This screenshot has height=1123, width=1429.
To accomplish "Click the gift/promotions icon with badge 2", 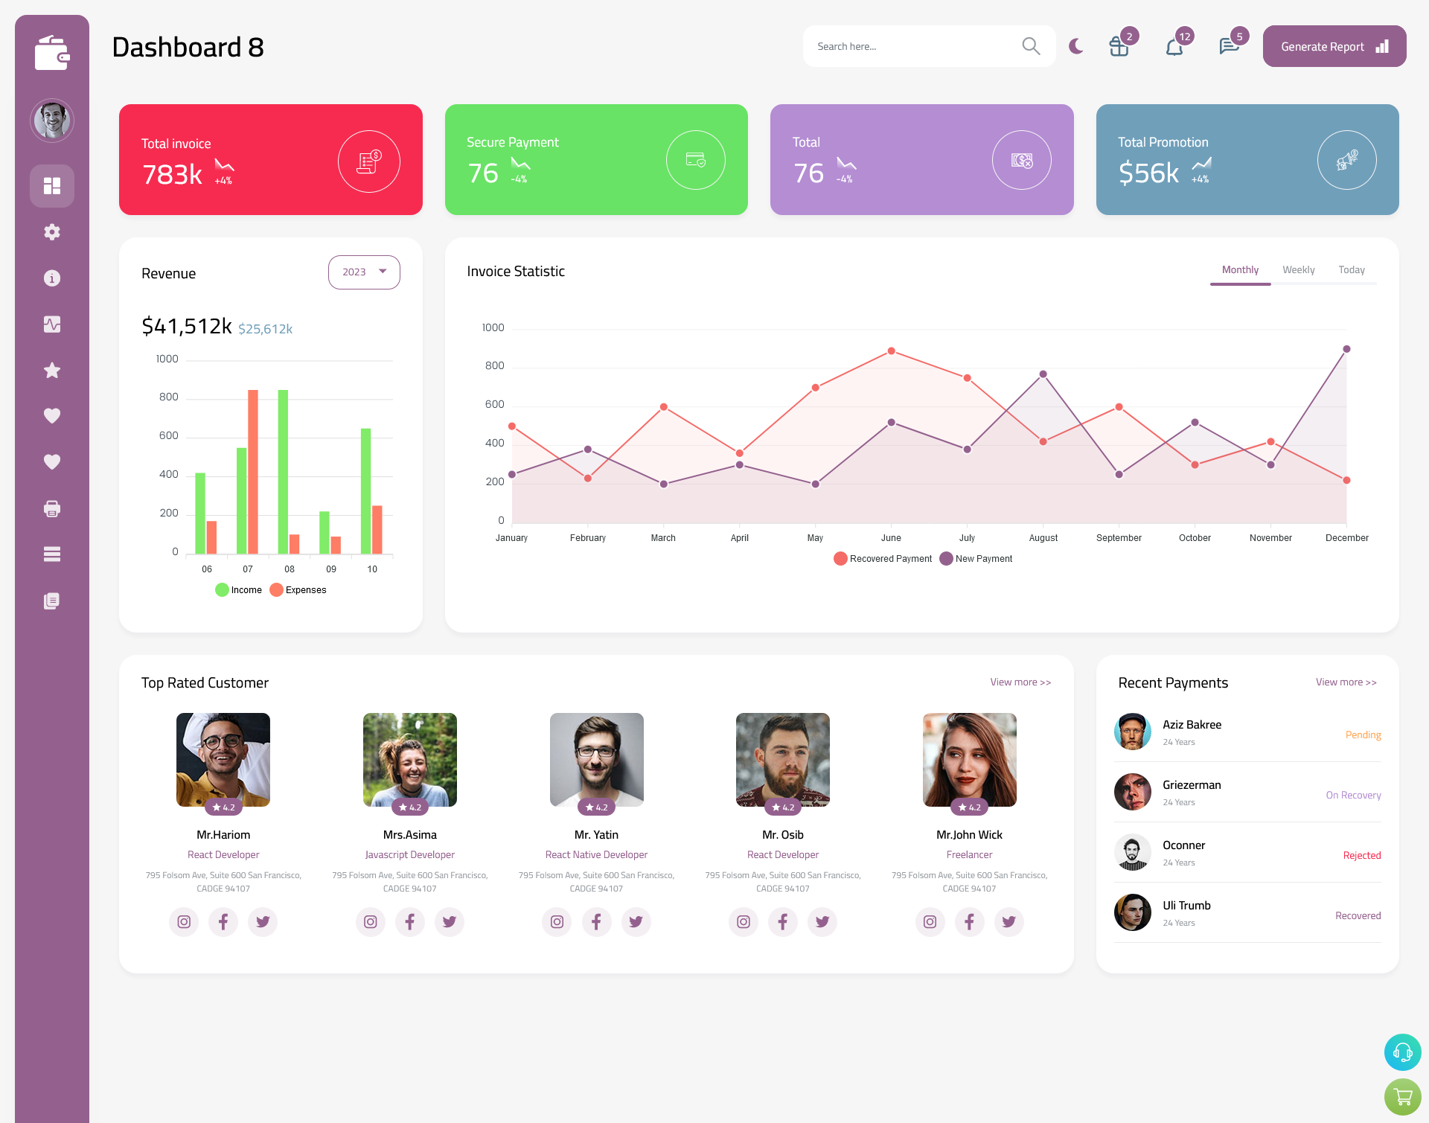I will [1119, 46].
